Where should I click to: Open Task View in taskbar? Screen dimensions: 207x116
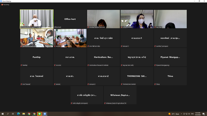(x=13, y=114)
